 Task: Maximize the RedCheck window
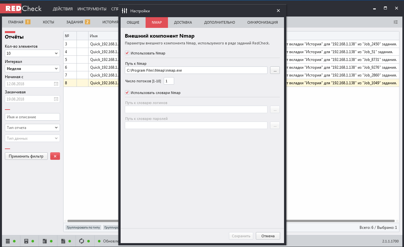[386, 8]
